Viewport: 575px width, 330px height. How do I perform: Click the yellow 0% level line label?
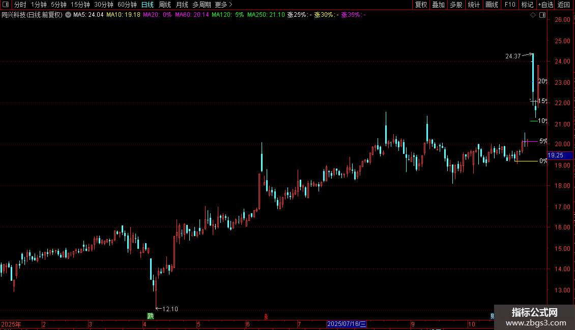[543, 161]
